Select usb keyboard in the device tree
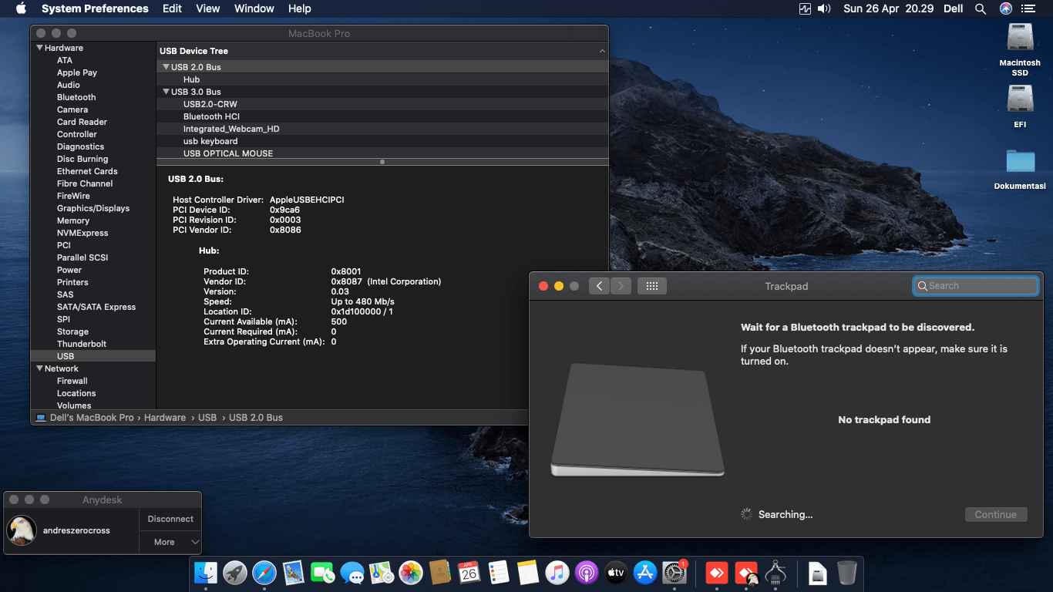 tap(382, 141)
